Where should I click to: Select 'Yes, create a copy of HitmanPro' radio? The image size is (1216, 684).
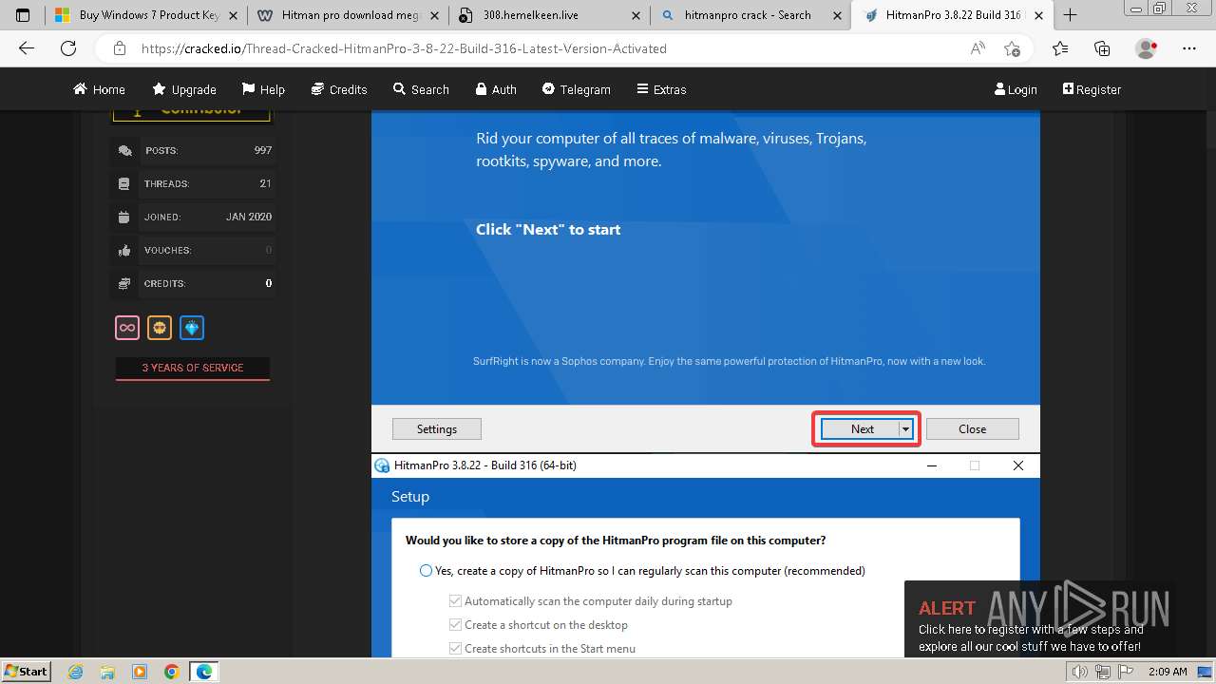coord(426,571)
